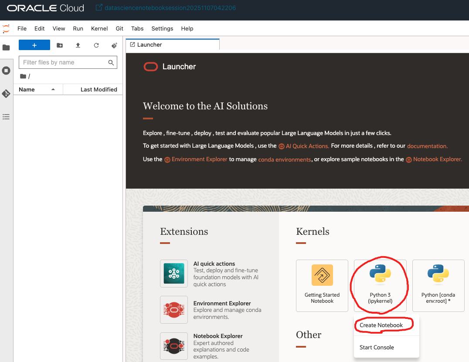
Task: Click the New Folder icon
Action: [60, 45]
